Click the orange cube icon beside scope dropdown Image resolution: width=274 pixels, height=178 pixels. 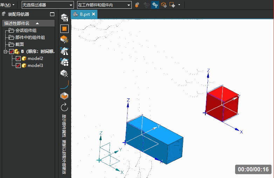(137, 5)
